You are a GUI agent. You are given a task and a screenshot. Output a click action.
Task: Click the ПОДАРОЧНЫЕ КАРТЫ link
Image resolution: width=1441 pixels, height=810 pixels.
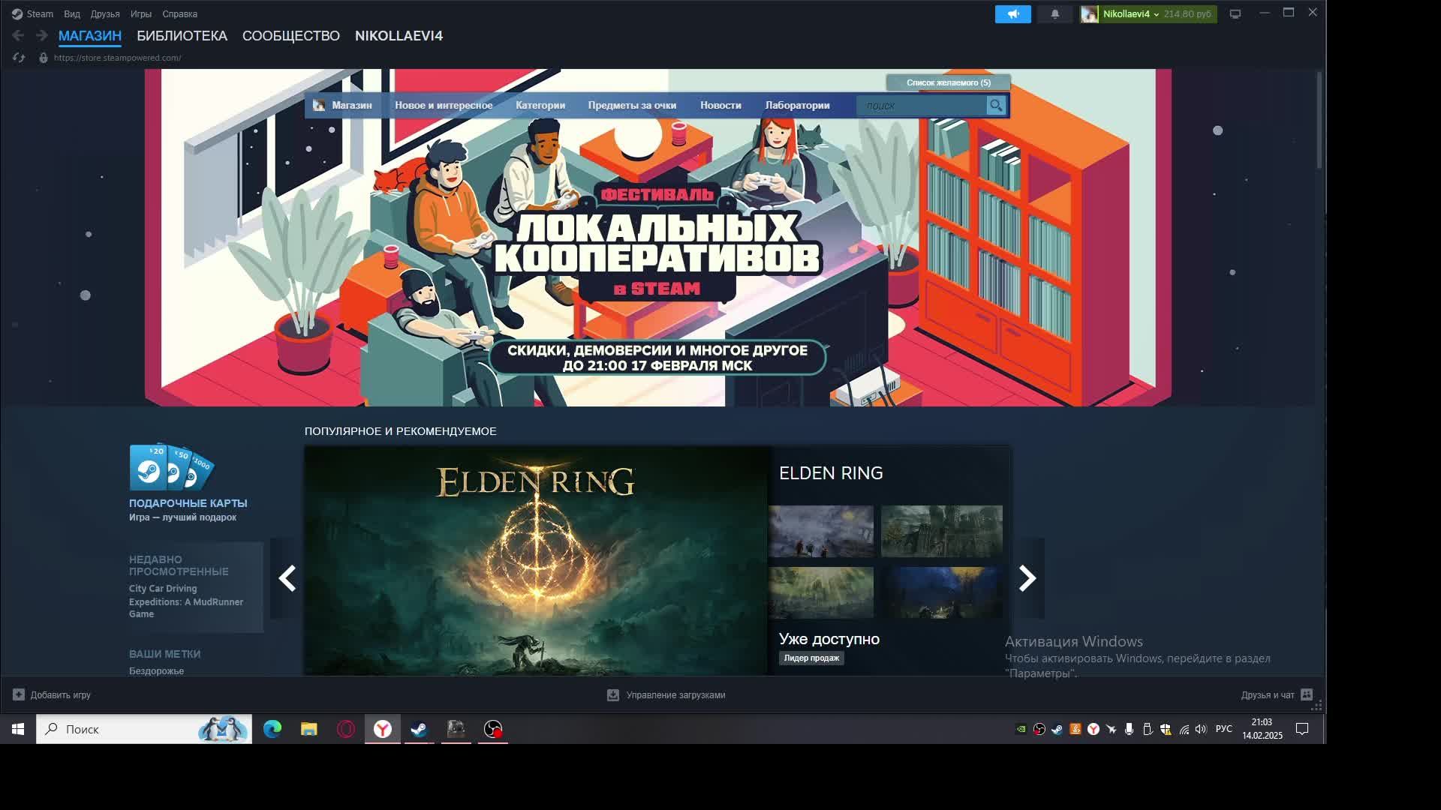pyautogui.click(x=188, y=503)
